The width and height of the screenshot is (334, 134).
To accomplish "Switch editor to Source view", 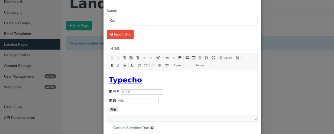I will [226, 58].
